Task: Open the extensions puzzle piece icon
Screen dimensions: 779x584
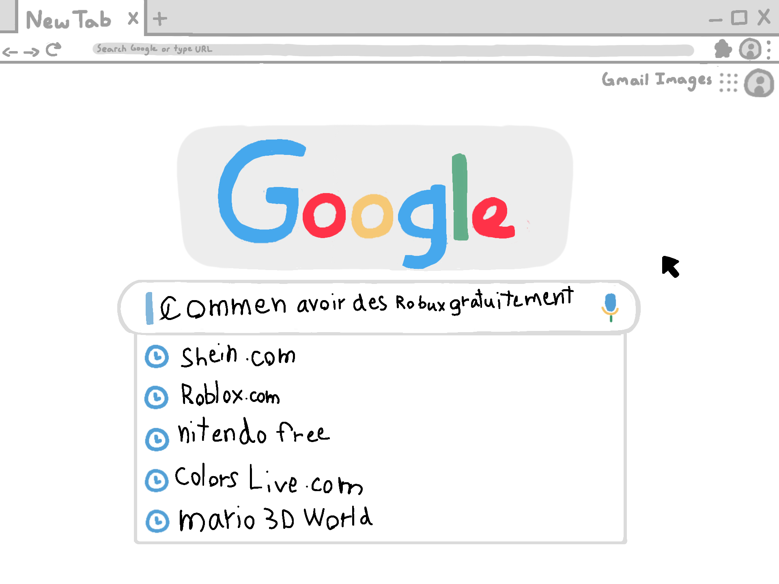Action: [x=723, y=49]
